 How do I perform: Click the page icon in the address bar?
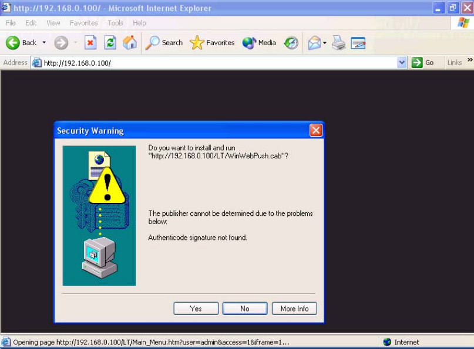point(37,63)
